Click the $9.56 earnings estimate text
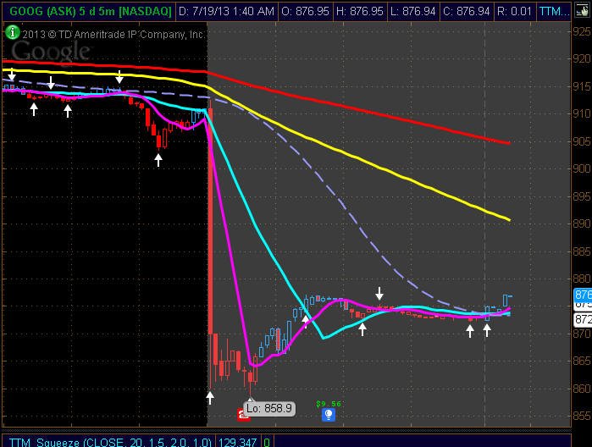The image size is (592, 447). [x=329, y=404]
